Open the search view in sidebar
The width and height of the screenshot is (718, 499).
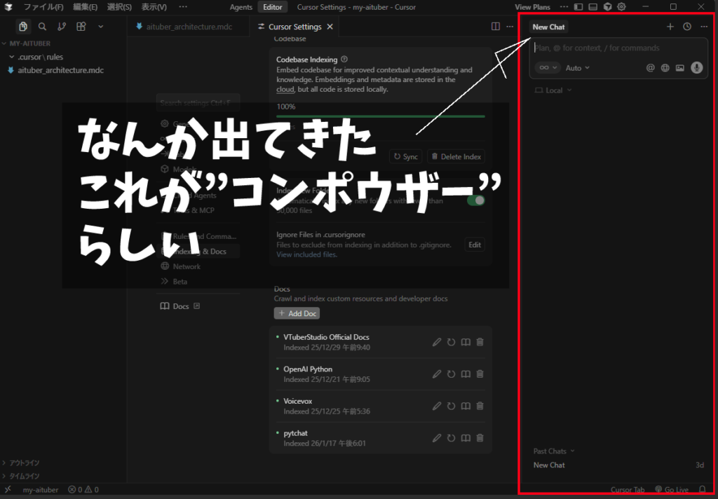42,27
